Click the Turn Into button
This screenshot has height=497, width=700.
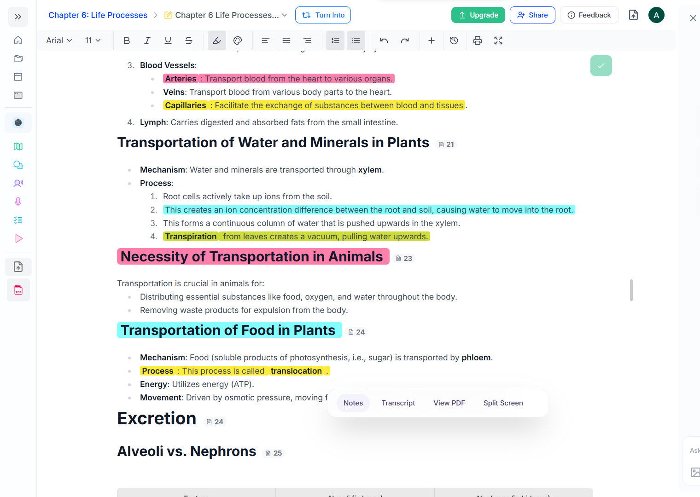pyautogui.click(x=323, y=15)
